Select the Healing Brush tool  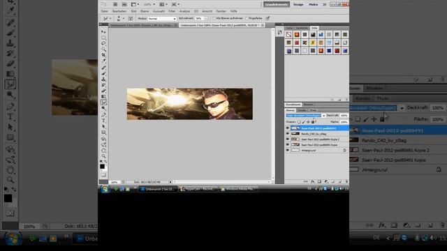click(103, 68)
